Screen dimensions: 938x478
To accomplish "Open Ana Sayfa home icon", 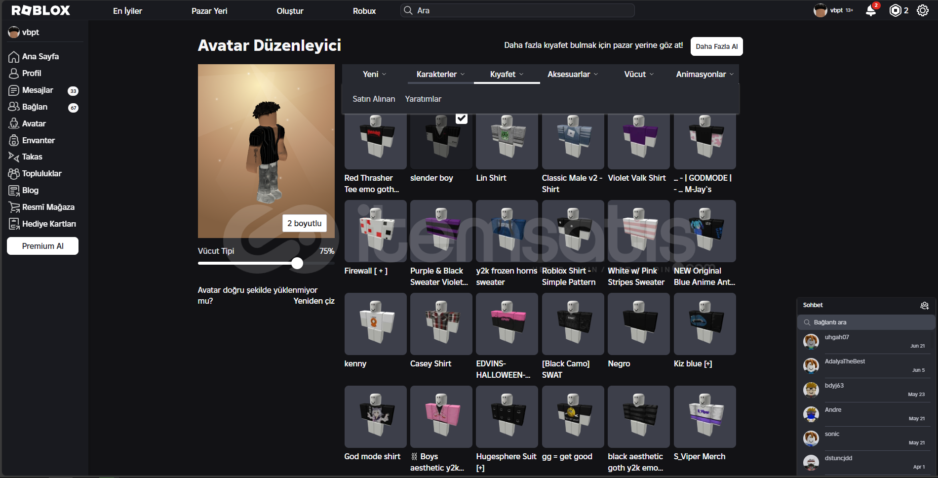I will coord(14,57).
